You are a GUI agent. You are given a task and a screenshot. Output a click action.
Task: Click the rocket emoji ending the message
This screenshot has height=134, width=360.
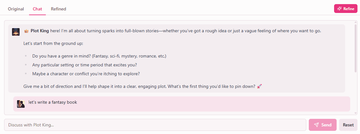click(259, 86)
